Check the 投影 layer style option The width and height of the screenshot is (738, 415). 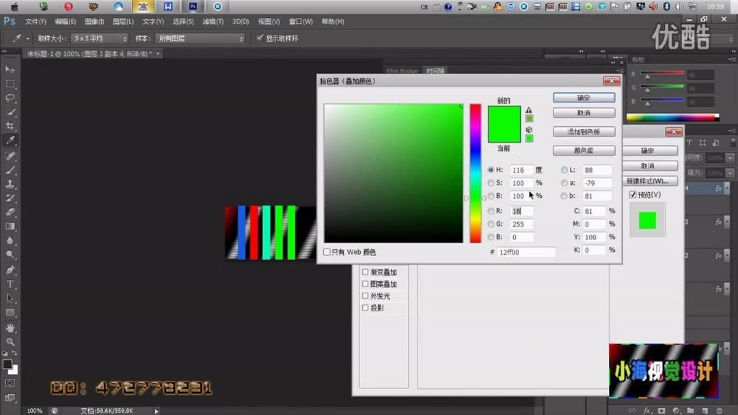pos(366,307)
